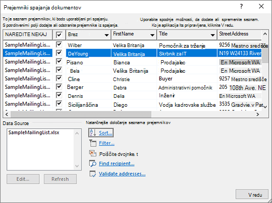
Task: Click the Find recipient magnifier icon
Action: coord(93,164)
